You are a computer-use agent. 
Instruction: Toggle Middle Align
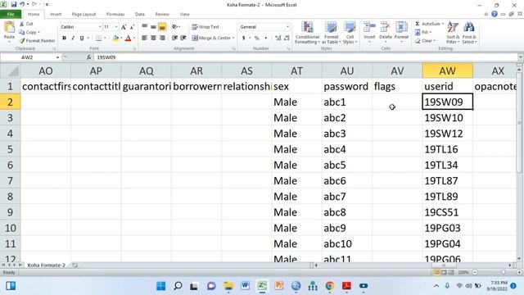[x=153, y=27]
